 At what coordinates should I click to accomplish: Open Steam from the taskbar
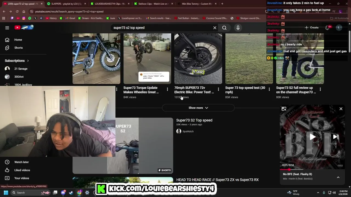pyautogui.click(x=71, y=193)
